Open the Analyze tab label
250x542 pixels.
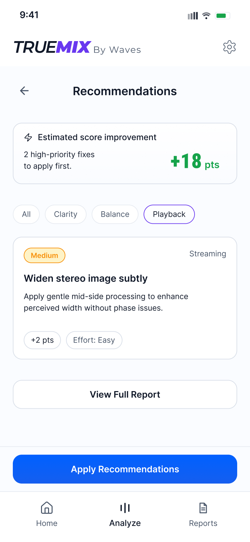[125, 523]
